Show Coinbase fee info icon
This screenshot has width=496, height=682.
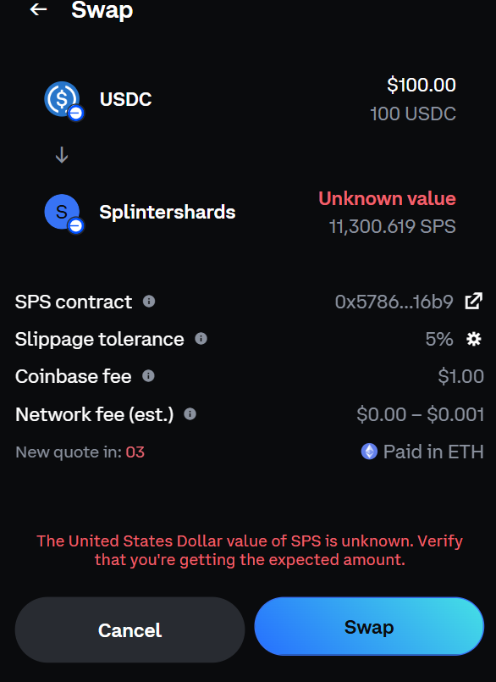click(x=148, y=376)
